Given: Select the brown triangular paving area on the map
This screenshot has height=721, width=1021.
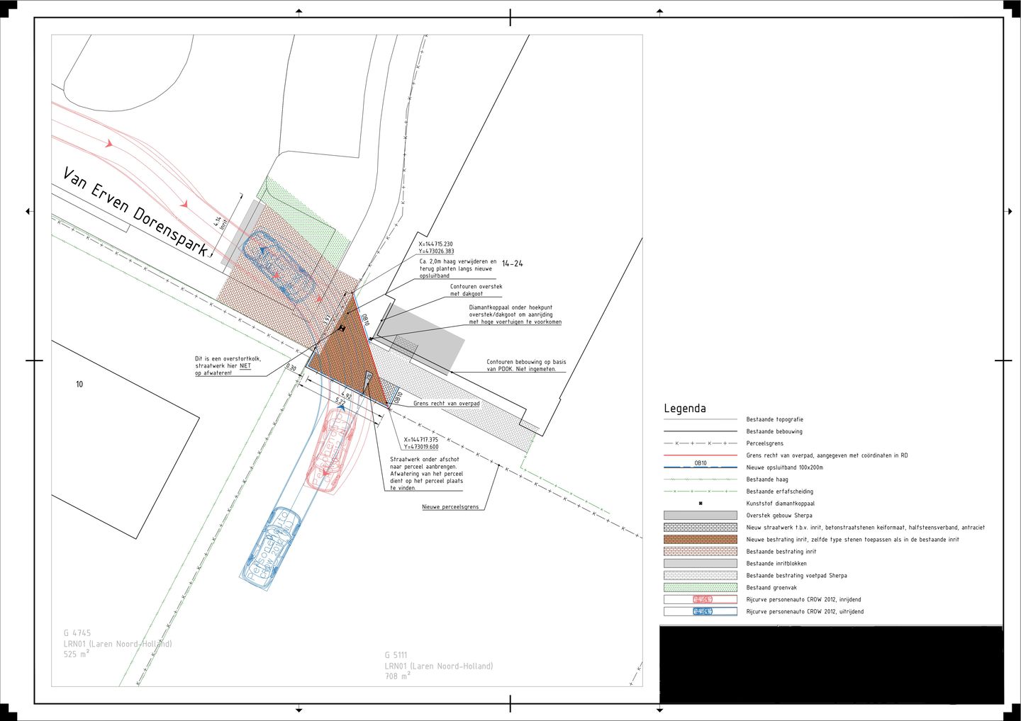Looking at the screenshot, I should click(x=345, y=353).
